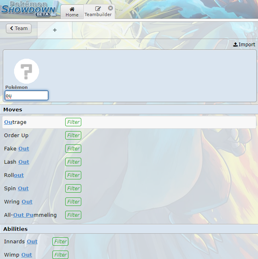Filter by the move Spin Out
Screen dimensions: 258x259
73,189
